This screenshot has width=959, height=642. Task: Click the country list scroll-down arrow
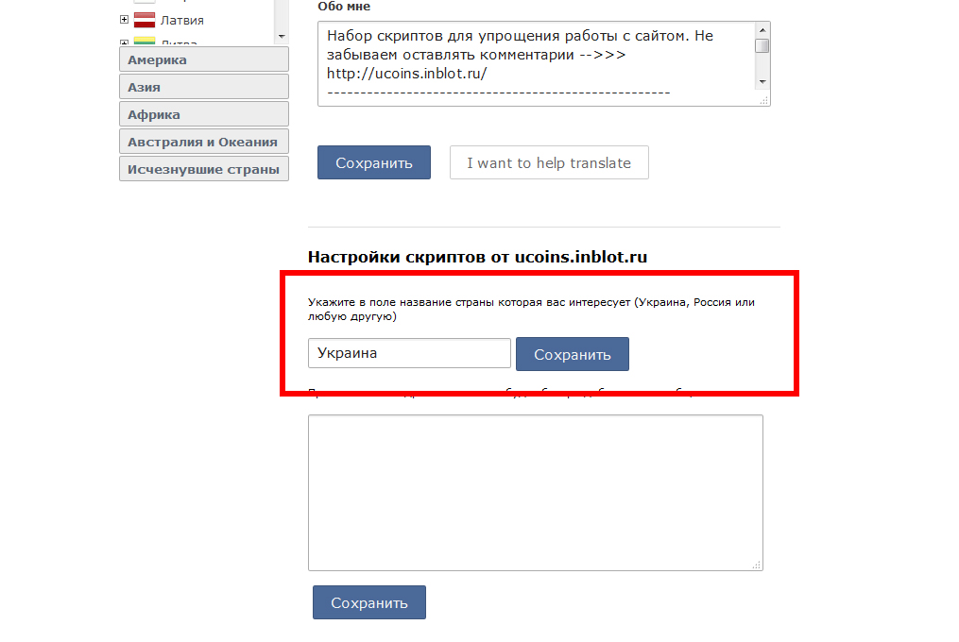coord(281,36)
